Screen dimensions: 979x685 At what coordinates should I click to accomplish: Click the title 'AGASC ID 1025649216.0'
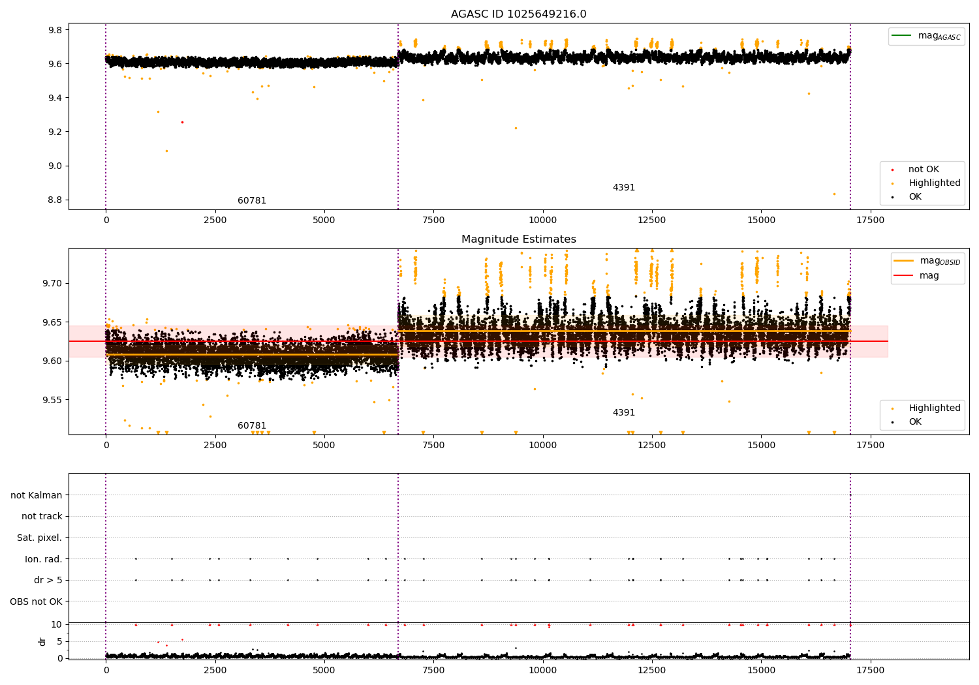click(x=518, y=14)
